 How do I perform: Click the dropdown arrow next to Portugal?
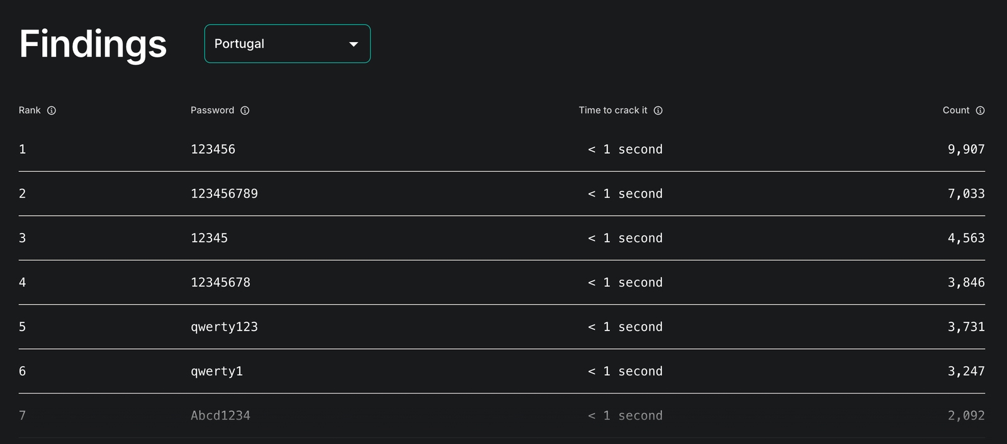pyautogui.click(x=354, y=44)
